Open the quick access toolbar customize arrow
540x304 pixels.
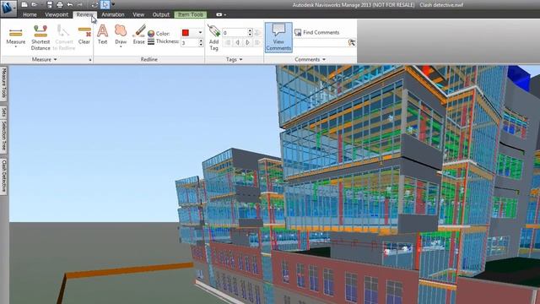pos(113,5)
